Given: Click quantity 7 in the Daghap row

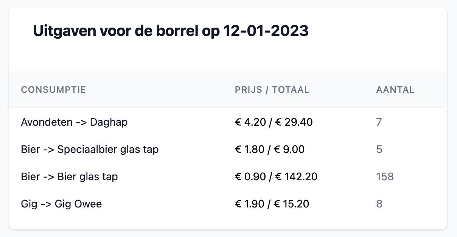Looking at the screenshot, I should click(379, 122).
